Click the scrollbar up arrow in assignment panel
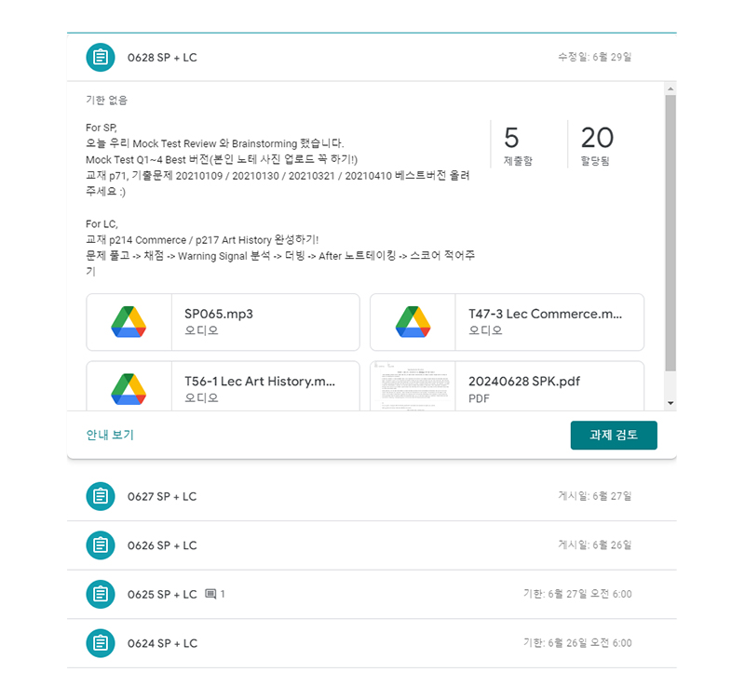Viewport: 745px width, 699px height. click(x=670, y=87)
